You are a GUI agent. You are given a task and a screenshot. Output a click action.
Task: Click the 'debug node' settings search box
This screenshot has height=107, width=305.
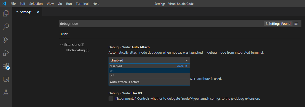[x=161, y=24]
